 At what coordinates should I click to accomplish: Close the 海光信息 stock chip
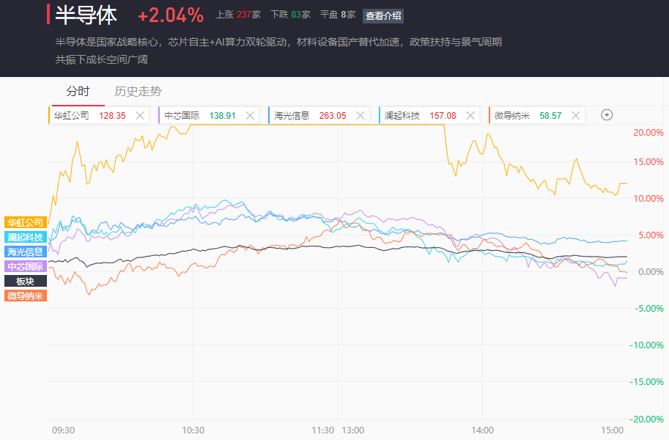(360, 115)
